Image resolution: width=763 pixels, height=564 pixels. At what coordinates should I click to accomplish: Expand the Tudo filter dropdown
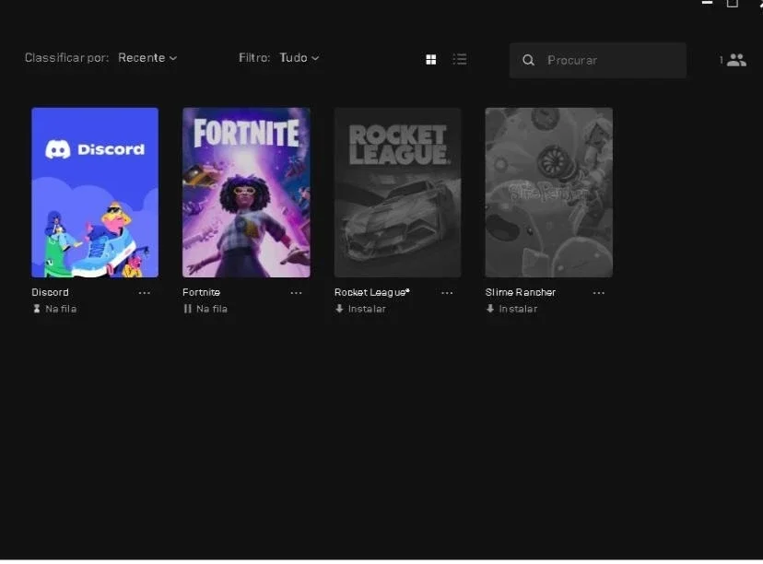click(x=299, y=58)
